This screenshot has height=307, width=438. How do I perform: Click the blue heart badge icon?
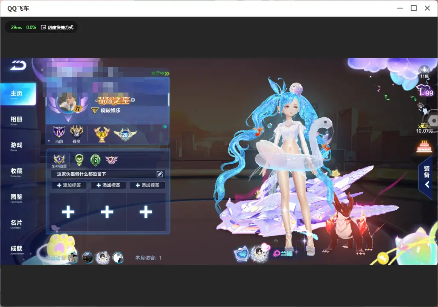241,253
